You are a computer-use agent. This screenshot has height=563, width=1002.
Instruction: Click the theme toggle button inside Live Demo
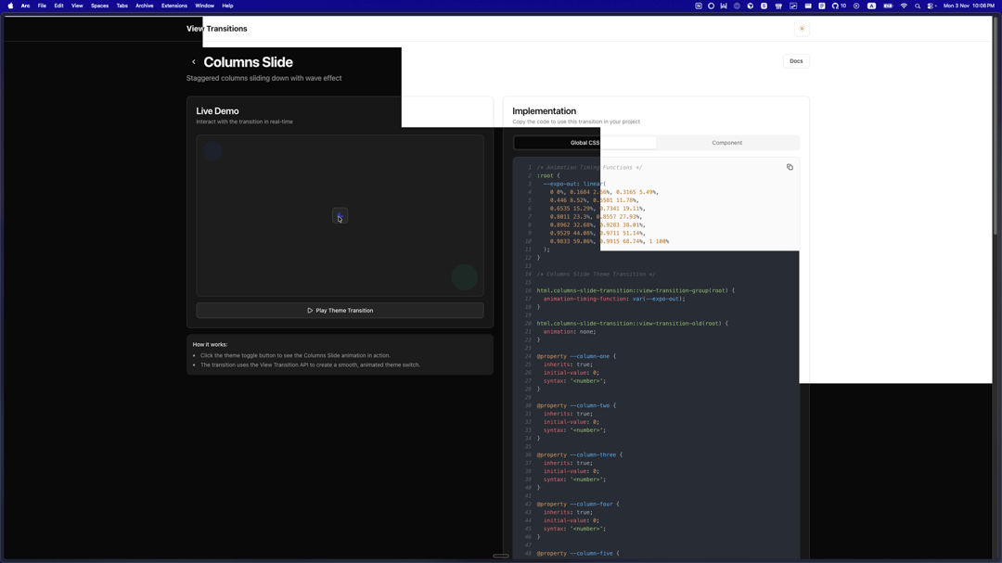340,216
